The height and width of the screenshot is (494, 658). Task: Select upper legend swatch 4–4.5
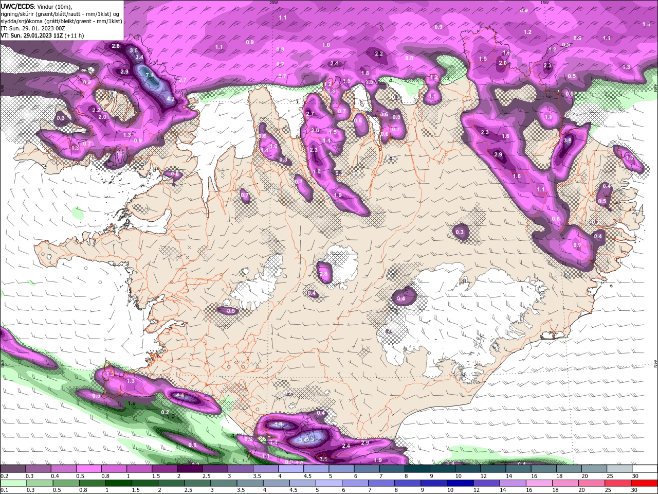291,469
